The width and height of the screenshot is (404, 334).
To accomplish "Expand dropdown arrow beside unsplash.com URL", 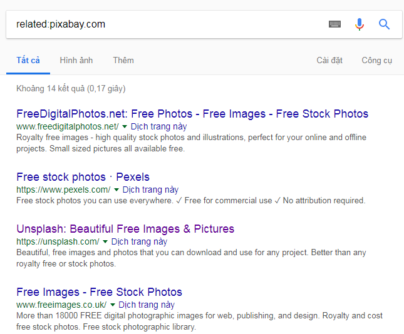I will [x=105, y=241].
